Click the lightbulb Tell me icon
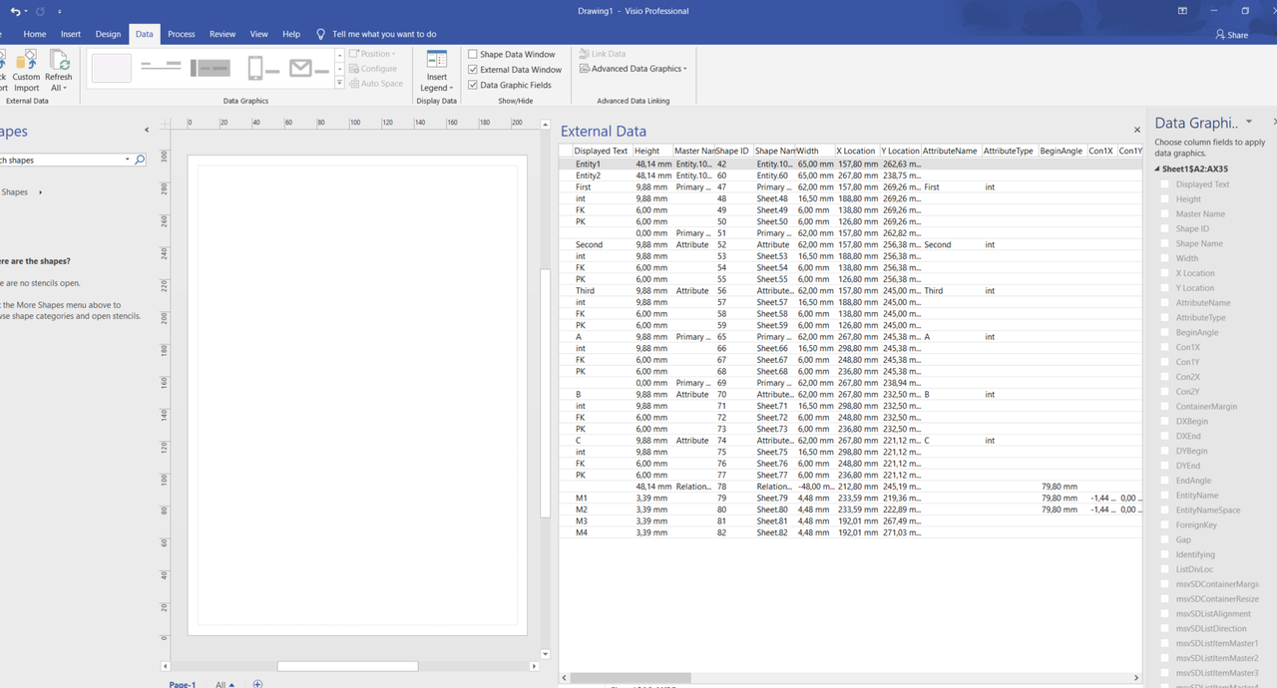The image size is (1277, 688). tap(321, 34)
